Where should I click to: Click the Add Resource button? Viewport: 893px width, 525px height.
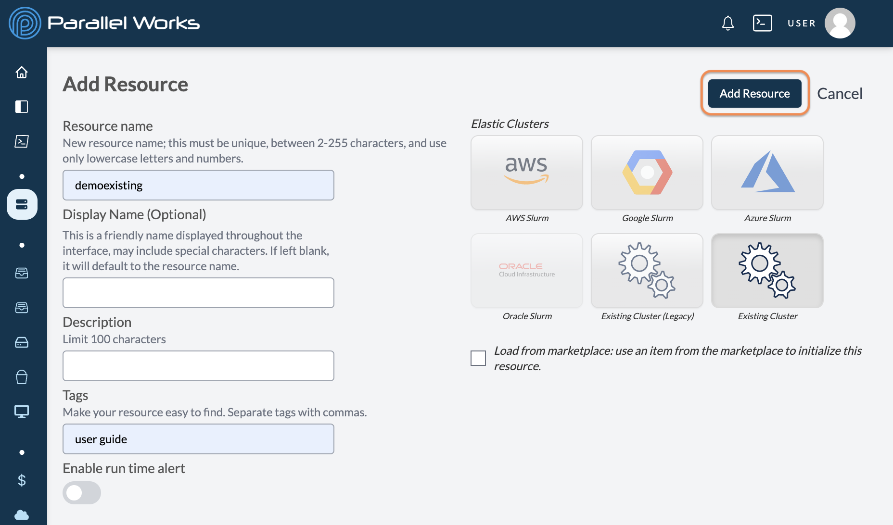tap(755, 93)
